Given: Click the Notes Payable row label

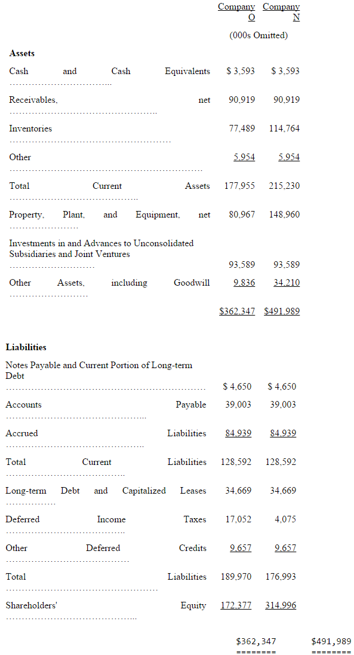Looking at the screenshot, I should 99,371.
